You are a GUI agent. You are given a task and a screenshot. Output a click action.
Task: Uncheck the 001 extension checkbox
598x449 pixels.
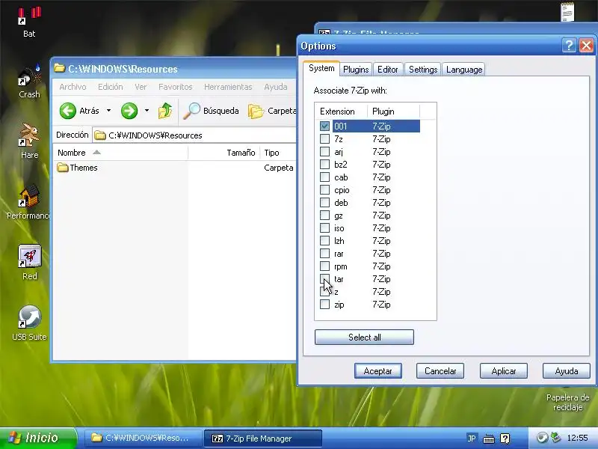(324, 126)
